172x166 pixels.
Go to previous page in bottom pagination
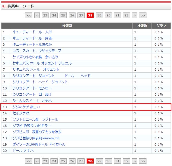[x=37, y=161]
